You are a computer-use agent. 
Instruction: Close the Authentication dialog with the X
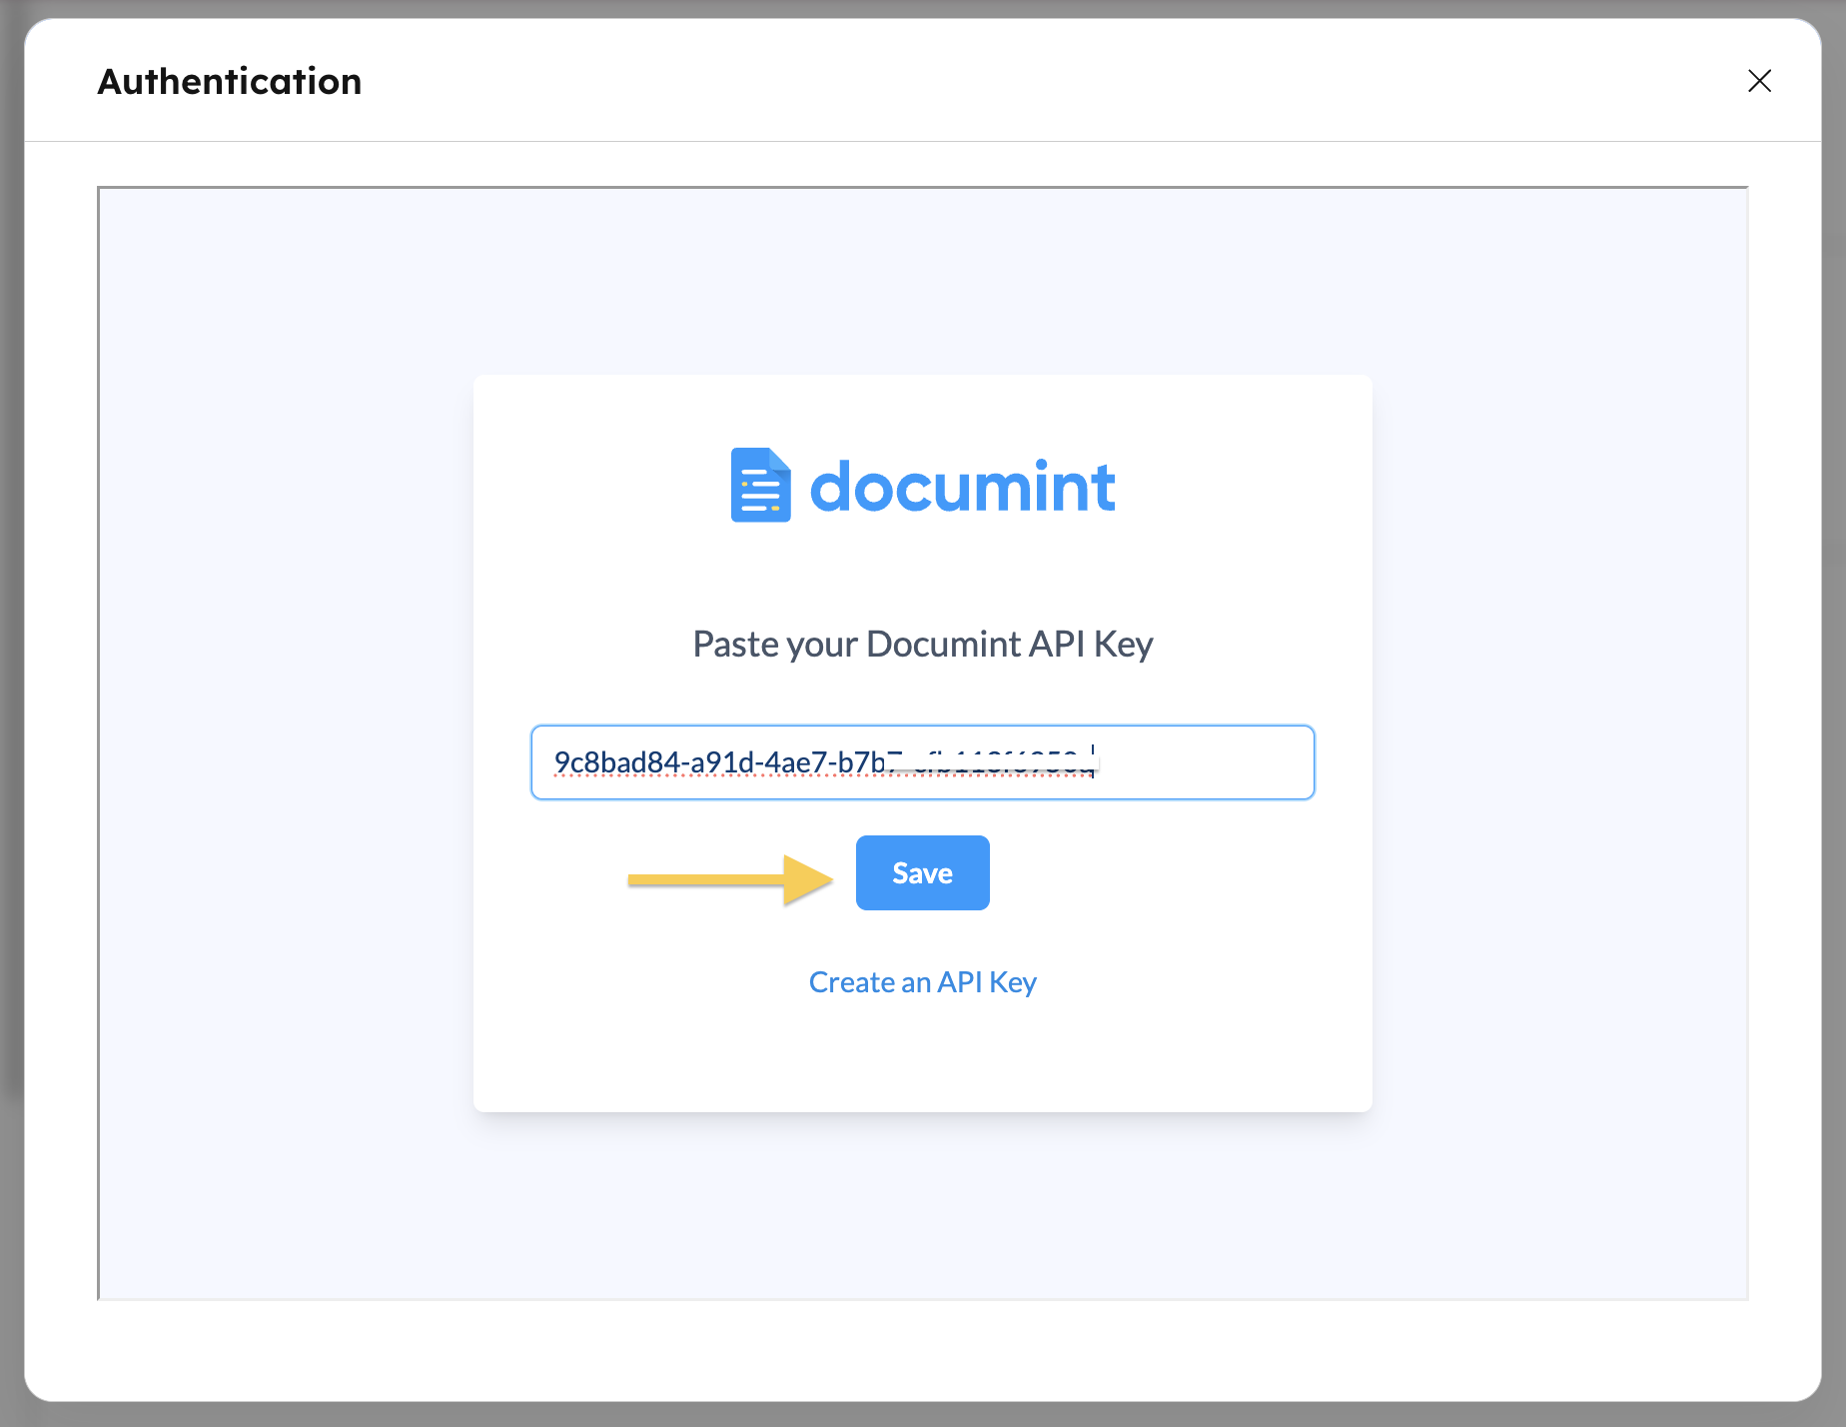[1759, 81]
